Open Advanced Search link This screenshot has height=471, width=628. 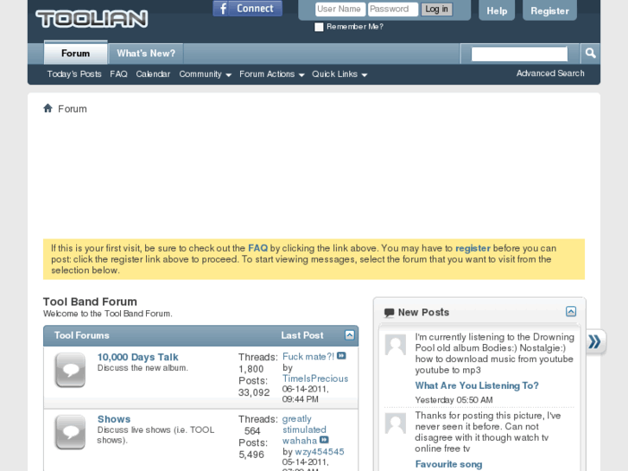coord(550,73)
